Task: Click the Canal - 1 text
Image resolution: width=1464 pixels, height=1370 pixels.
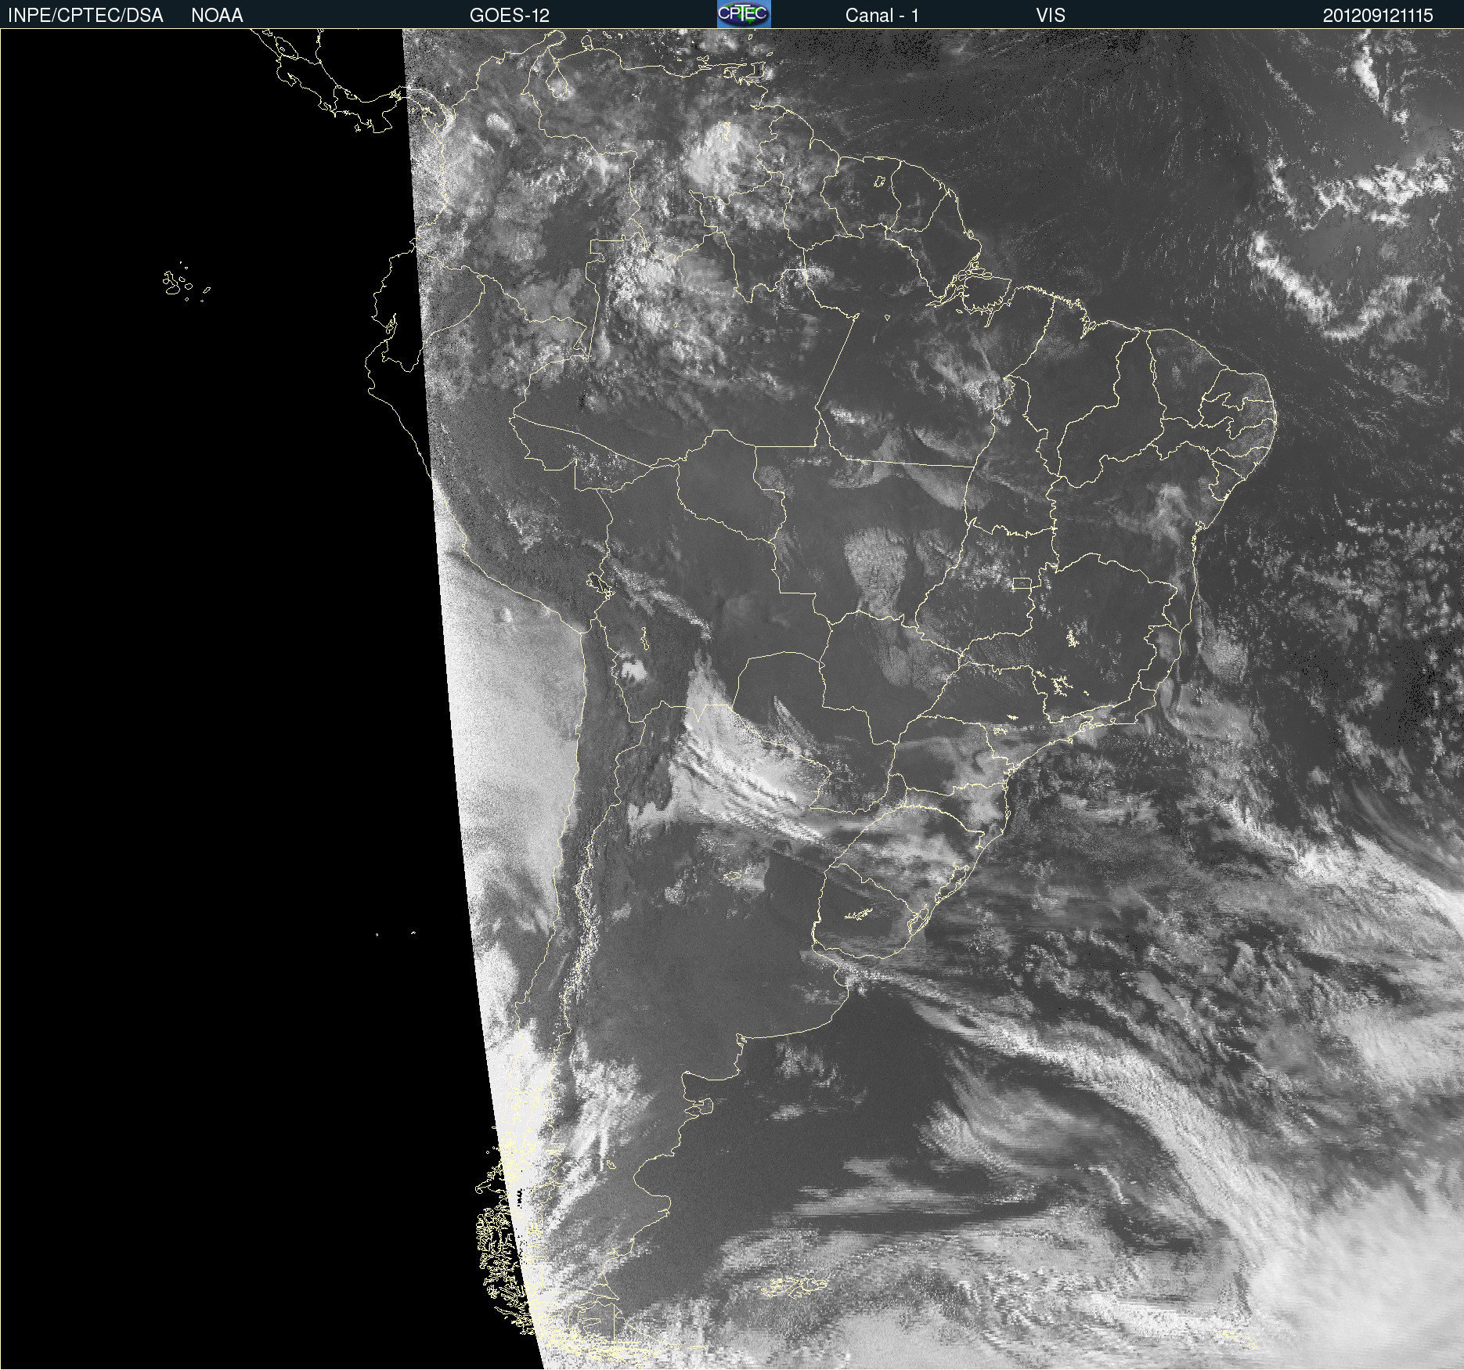Action: click(x=882, y=16)
